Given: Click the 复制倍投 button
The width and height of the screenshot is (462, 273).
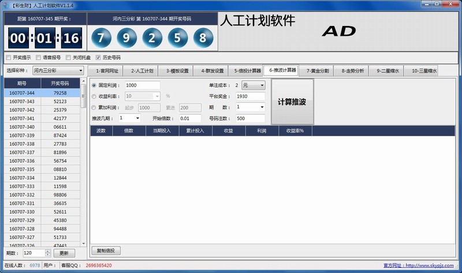Looking at the screenshot, I should tap(106, 250).
